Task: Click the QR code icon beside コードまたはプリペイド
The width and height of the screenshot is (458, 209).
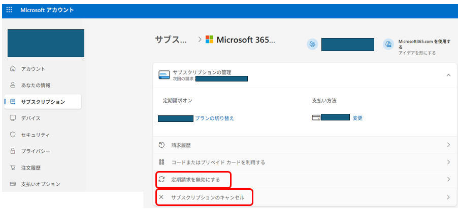Action: pos(161,162)
